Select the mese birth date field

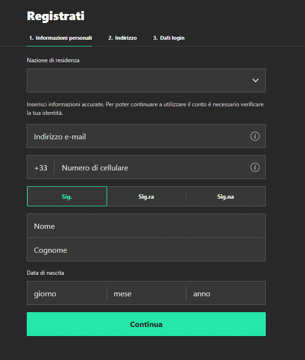146,293
